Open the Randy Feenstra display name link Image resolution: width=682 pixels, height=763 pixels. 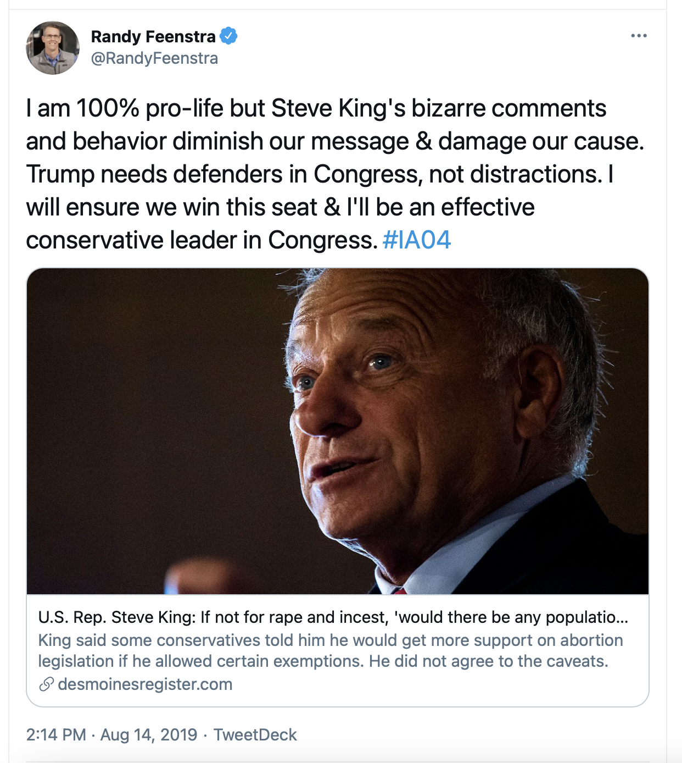coord(153,36)
